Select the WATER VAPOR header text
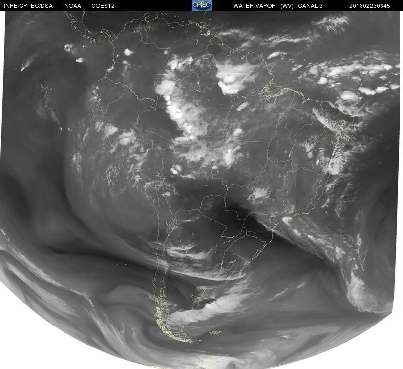 click(255, 6)
